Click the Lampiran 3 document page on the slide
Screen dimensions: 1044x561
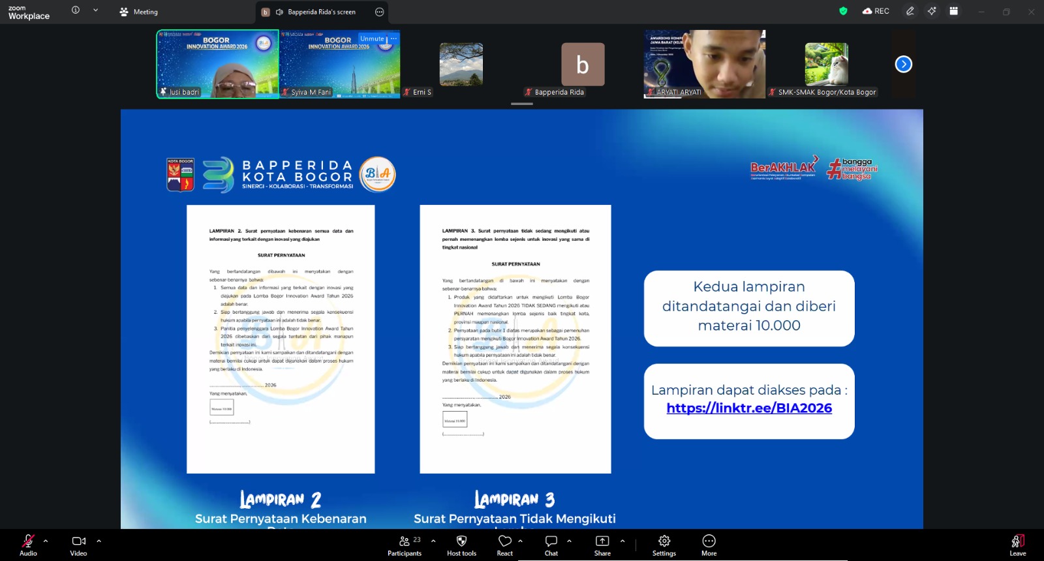515,339
